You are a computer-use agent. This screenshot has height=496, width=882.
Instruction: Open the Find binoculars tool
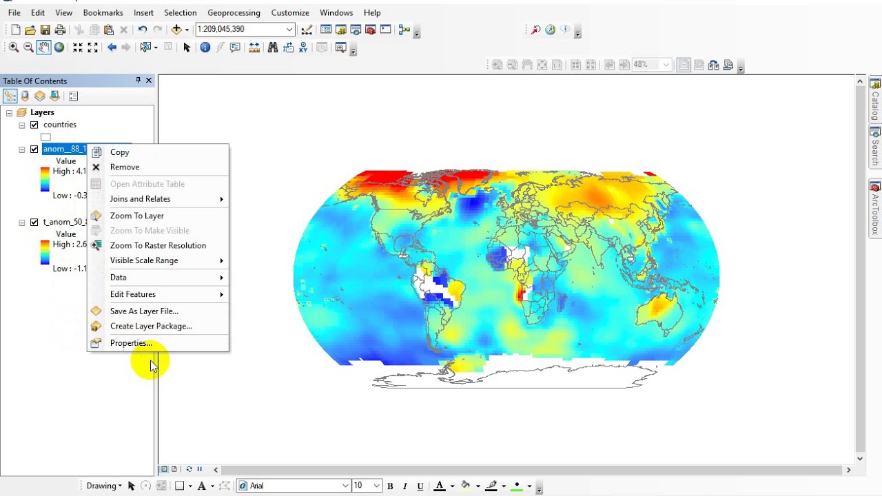tap(273, 48)
